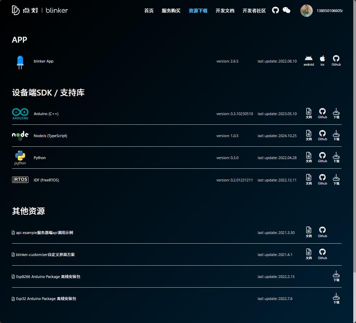Click the user avatar picture
This screenshot has width=356, height=323.
[306, 10]
